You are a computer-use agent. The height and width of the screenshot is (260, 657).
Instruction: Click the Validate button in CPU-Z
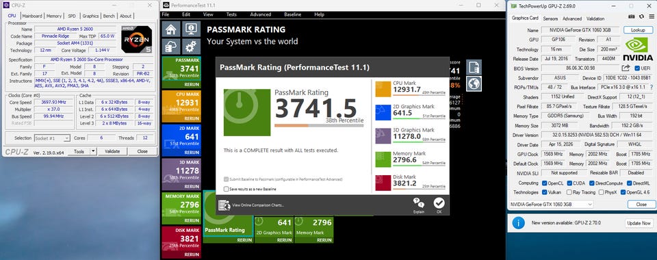pyautogui.click(x=112, y=151)
